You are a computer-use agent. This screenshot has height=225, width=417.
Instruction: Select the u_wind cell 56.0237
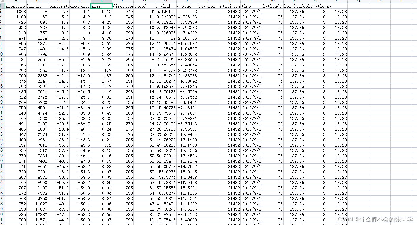pos(166,172)
